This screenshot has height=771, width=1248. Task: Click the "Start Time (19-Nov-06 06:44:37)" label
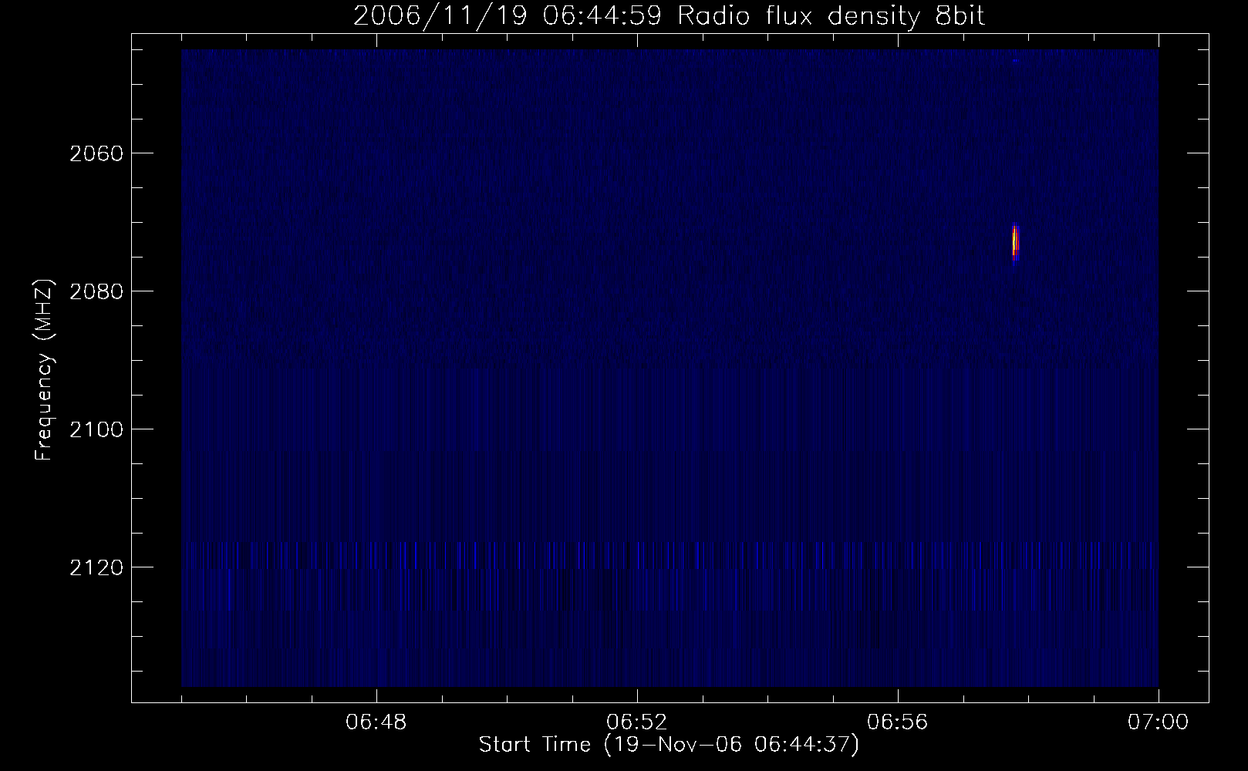(x=669, y=745)
